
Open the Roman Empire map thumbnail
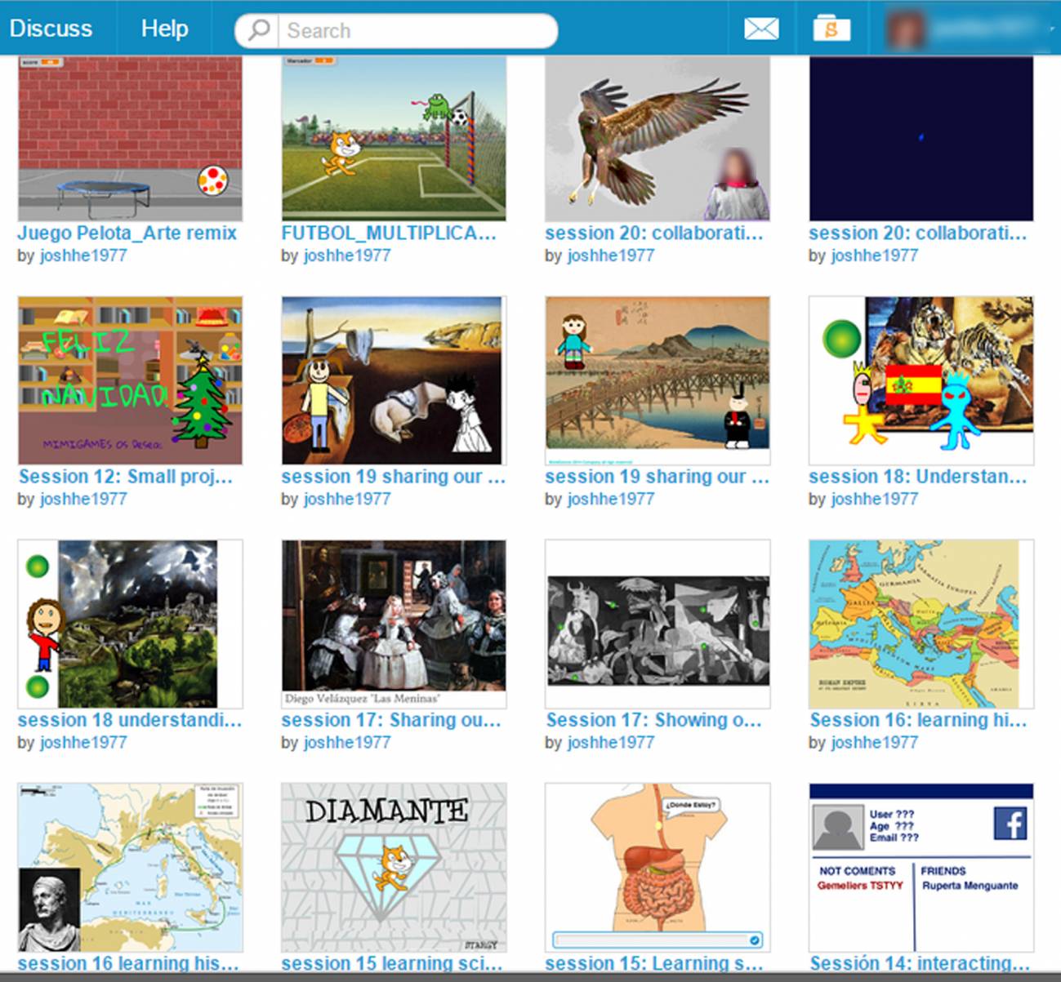pyautogui.click(x=921, y=624)
